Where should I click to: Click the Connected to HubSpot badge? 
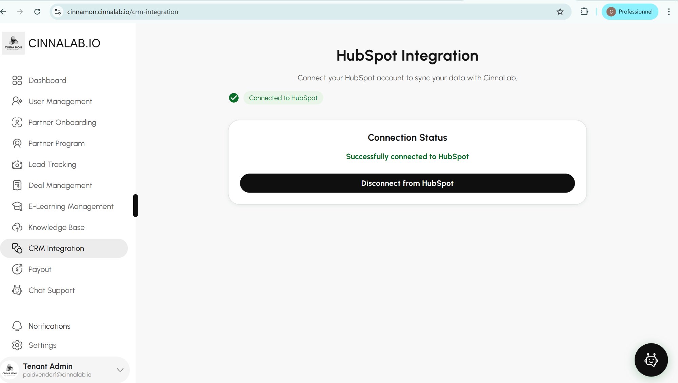pyautogui.click(x=283, y=98)
